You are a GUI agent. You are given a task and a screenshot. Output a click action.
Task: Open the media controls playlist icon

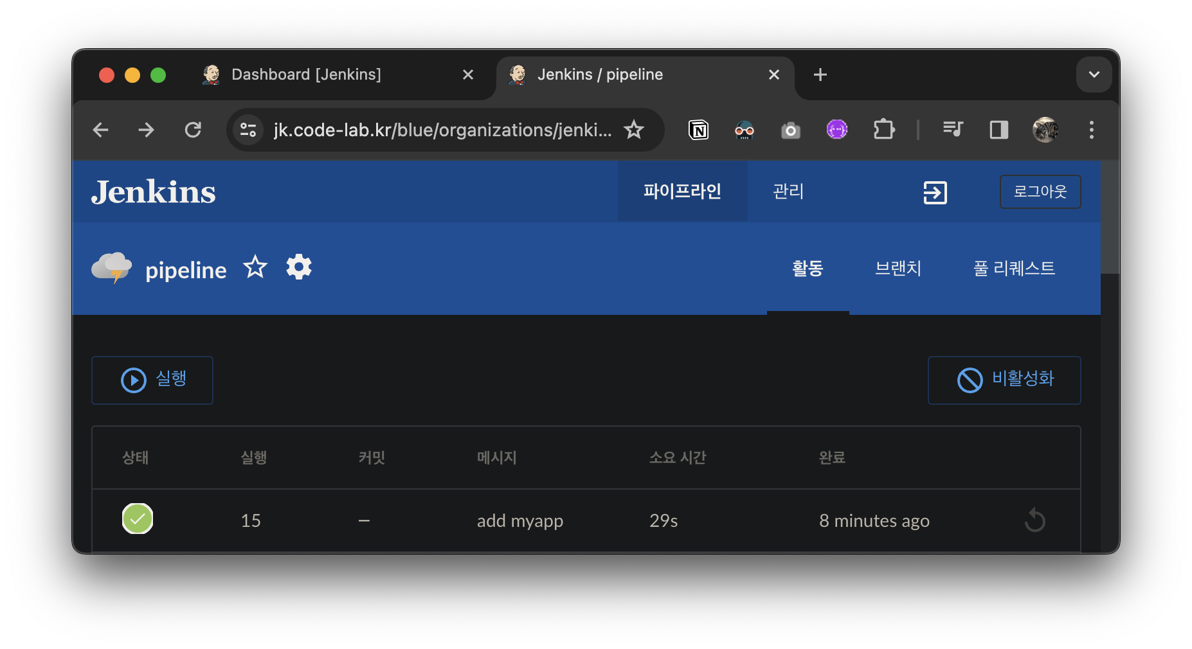(x=953, y=130)
